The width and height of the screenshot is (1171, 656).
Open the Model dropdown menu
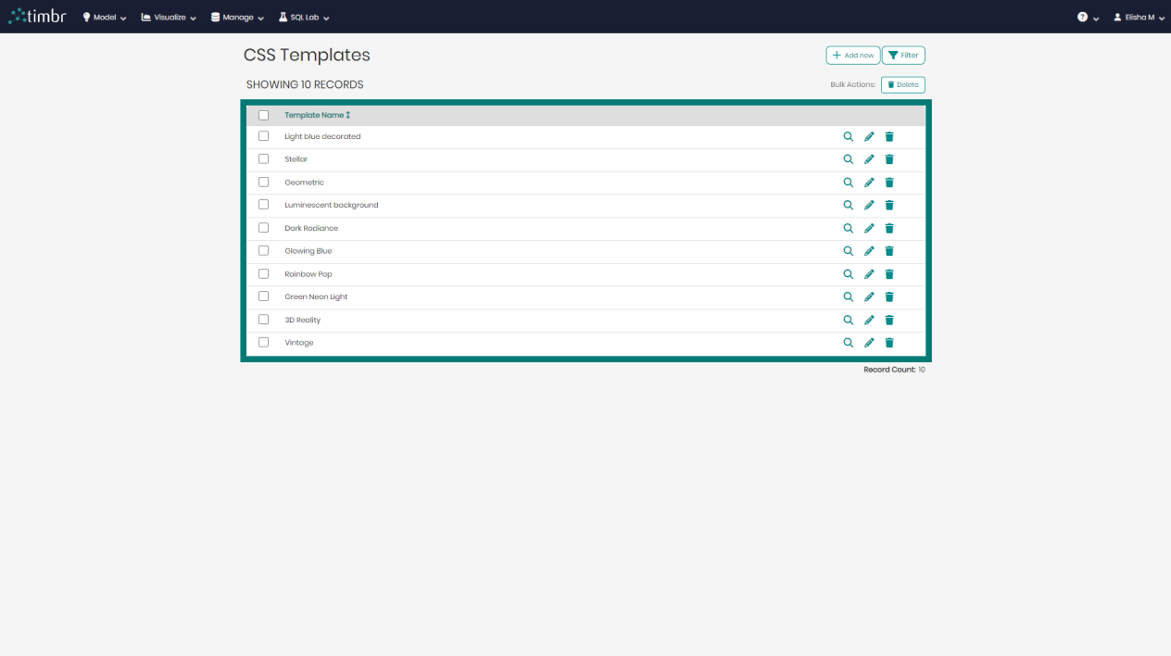[103, 17]
